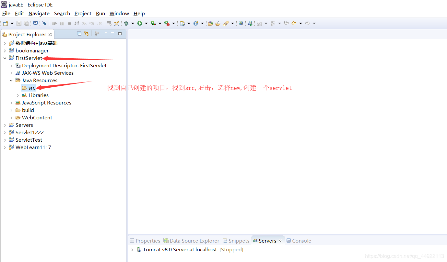
Task: Click the Step Into icon
Action: (x=84, y=23)
